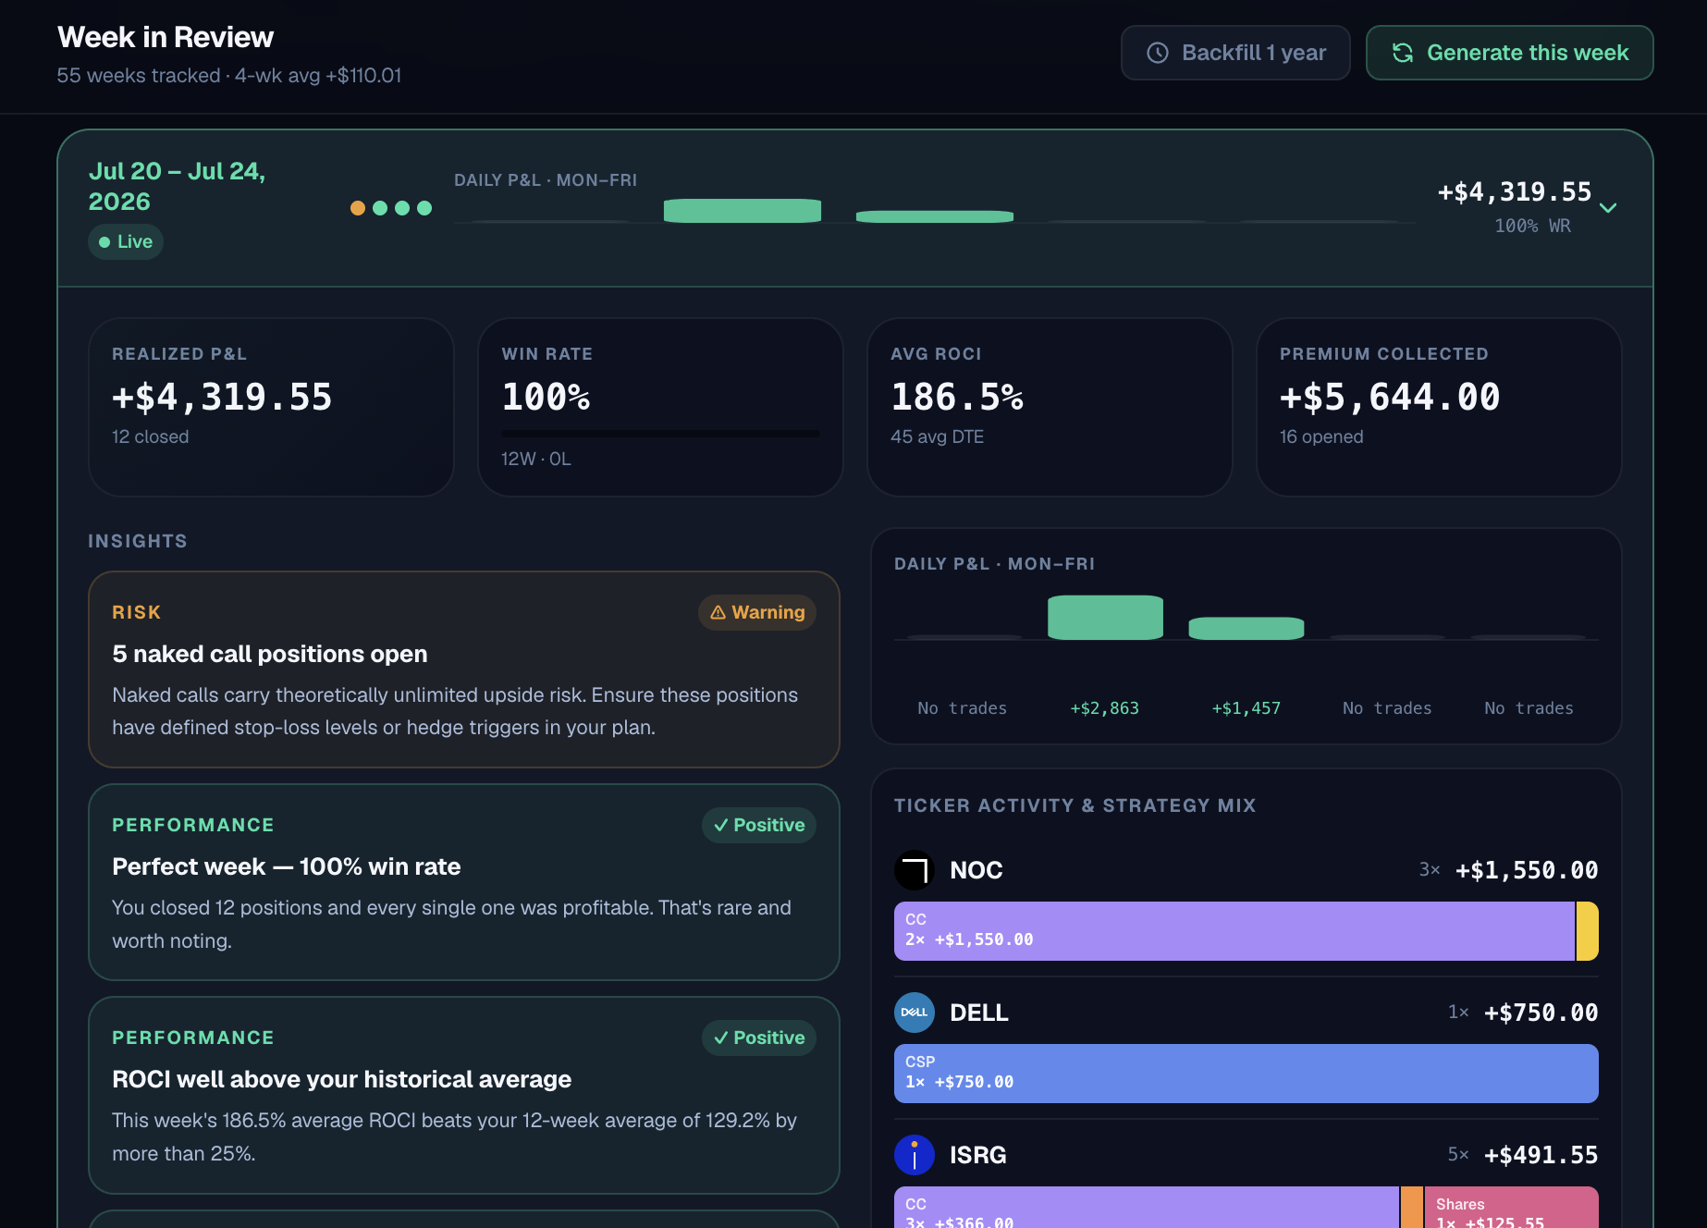Screen dimensions: 1707x1228
Task: Click Positive badge on ROCI insight
Action: (x=759, y=1038)
